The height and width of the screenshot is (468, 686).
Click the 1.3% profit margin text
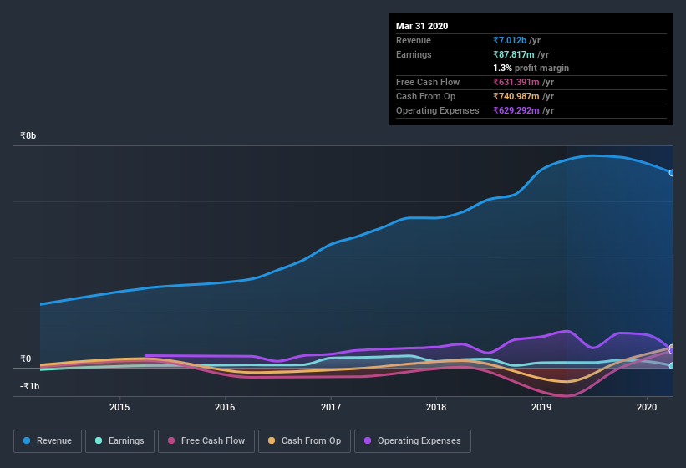pyautogui.click(x=531, y=68)
